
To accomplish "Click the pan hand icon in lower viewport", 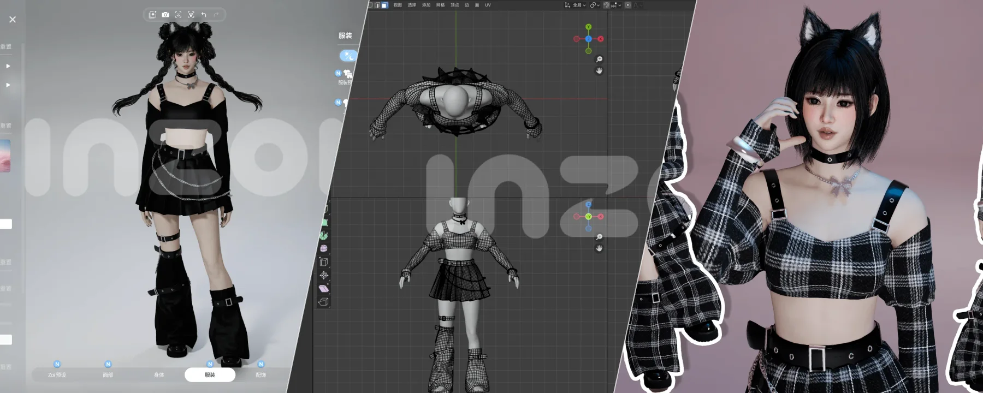I will pos(599,248).
